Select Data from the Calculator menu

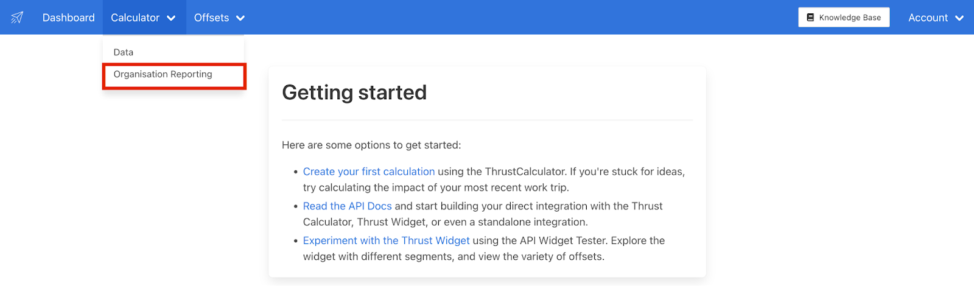point(124,52)
